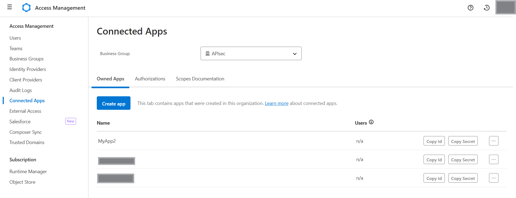The width and height of the screenshot is (516, 198).
Task: Copy Id for MyApp2
Action: [434, 141]
